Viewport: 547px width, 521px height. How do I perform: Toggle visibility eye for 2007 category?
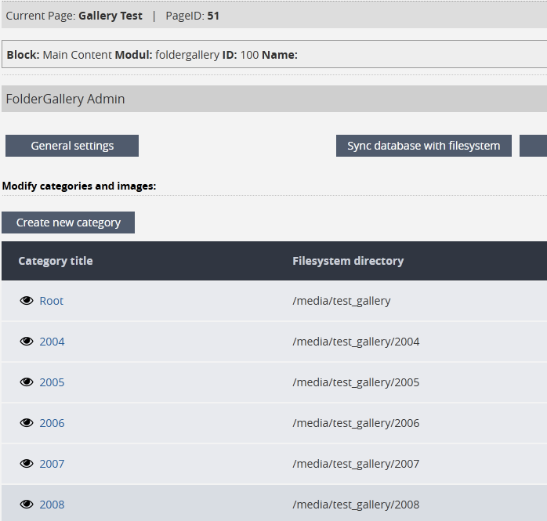click(x=27, y=464)
